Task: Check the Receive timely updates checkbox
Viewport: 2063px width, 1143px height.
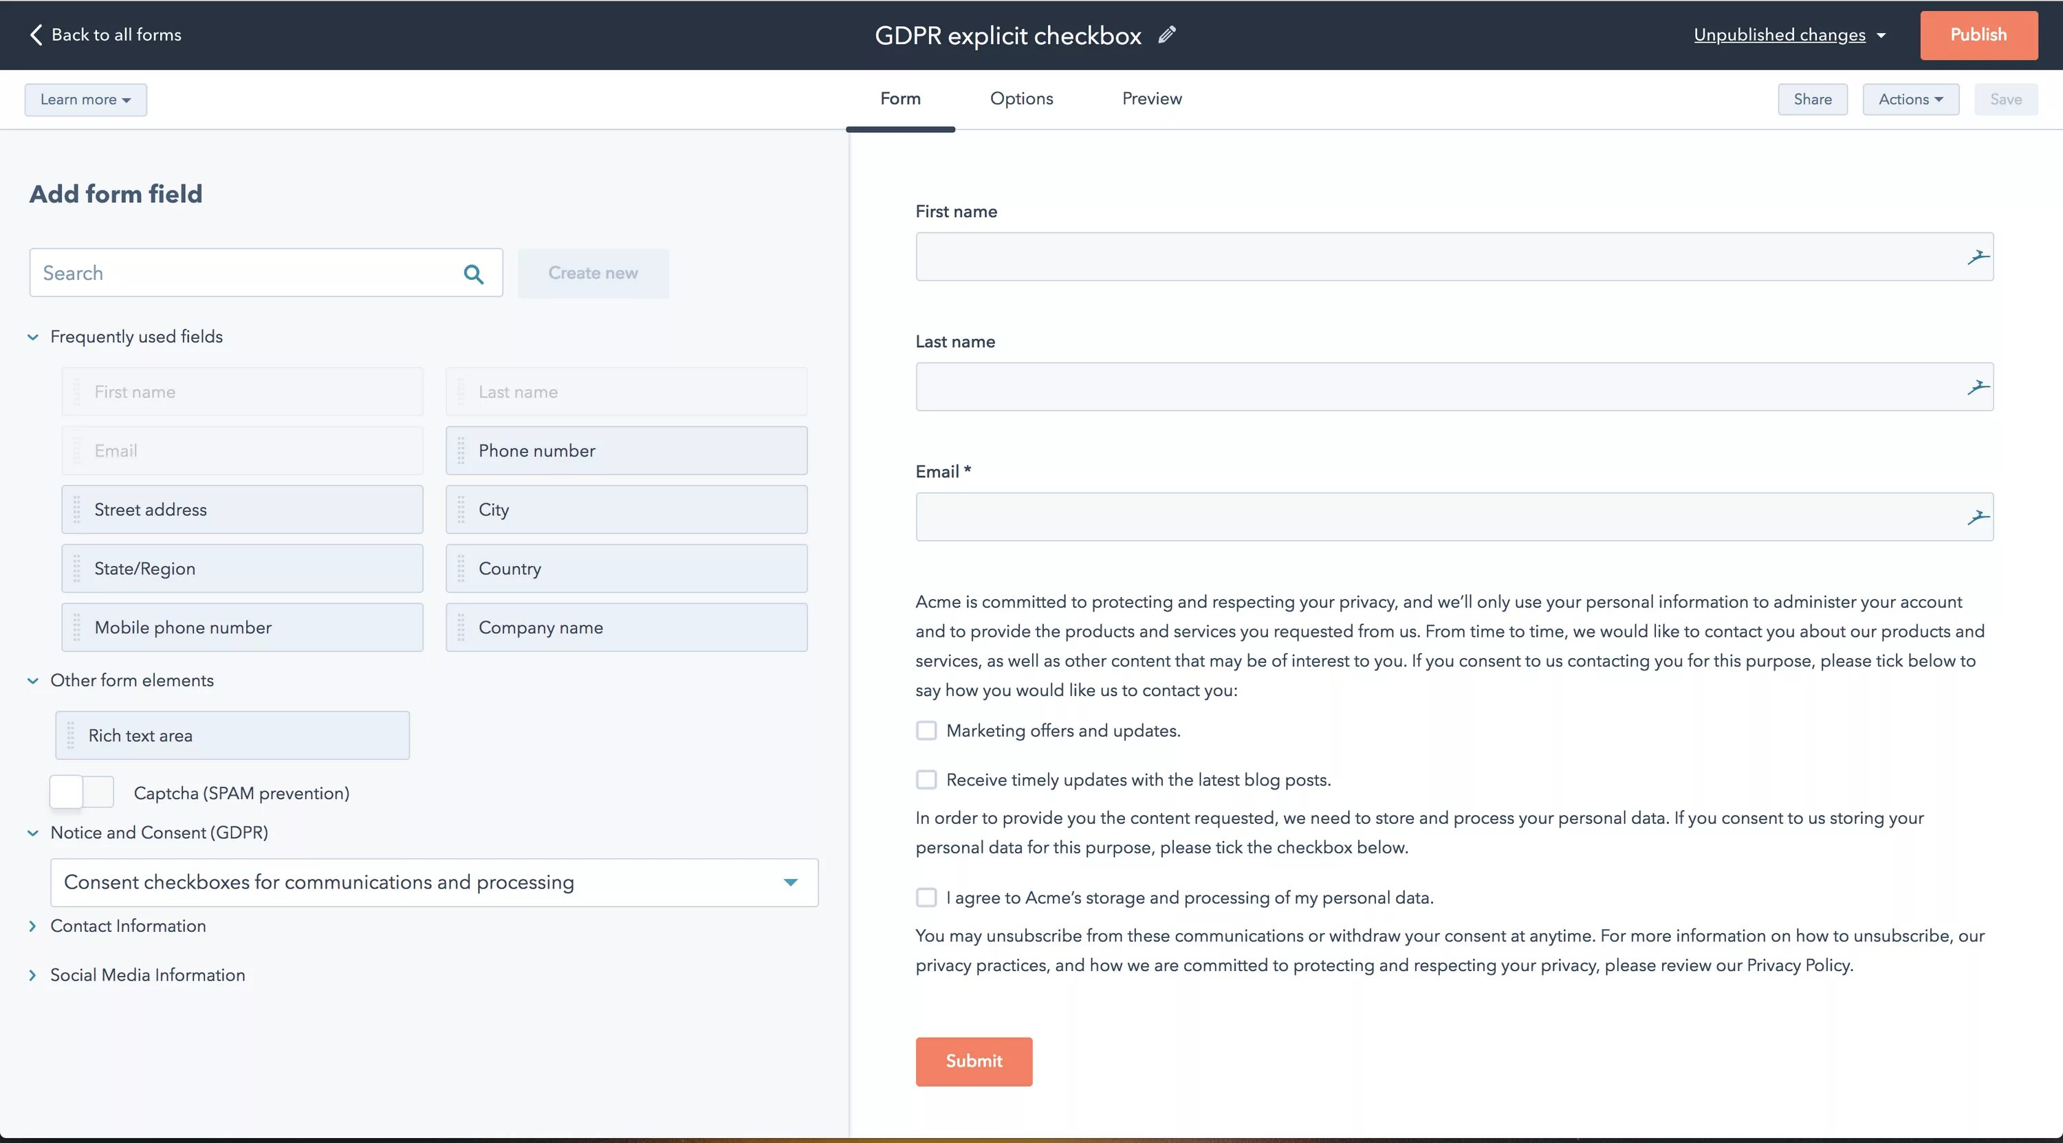Action: [926, 779]
